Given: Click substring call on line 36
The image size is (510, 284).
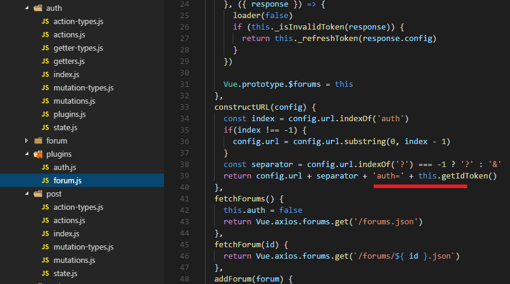Looking at the screenshot, I should pyautogui.click(x=365, y=142).
